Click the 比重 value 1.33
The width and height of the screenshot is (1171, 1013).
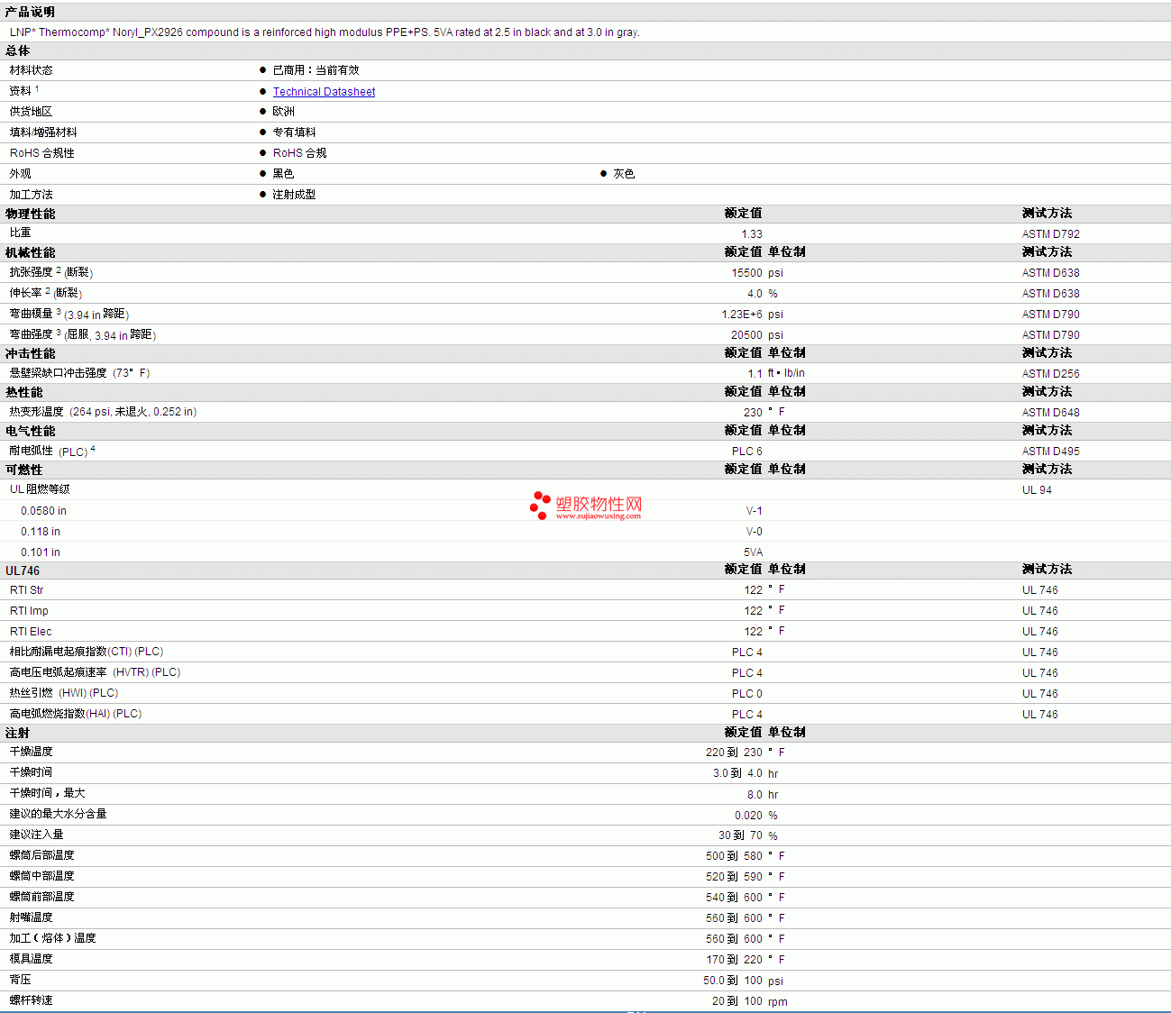coord(752,234)
